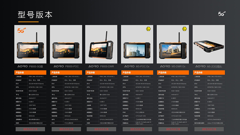Click GPS/GLONASS/BDS value in P9000-DMR table
The width and height of the screenshot is (240, 135).
pyautogui.click(x=106, y=120)
